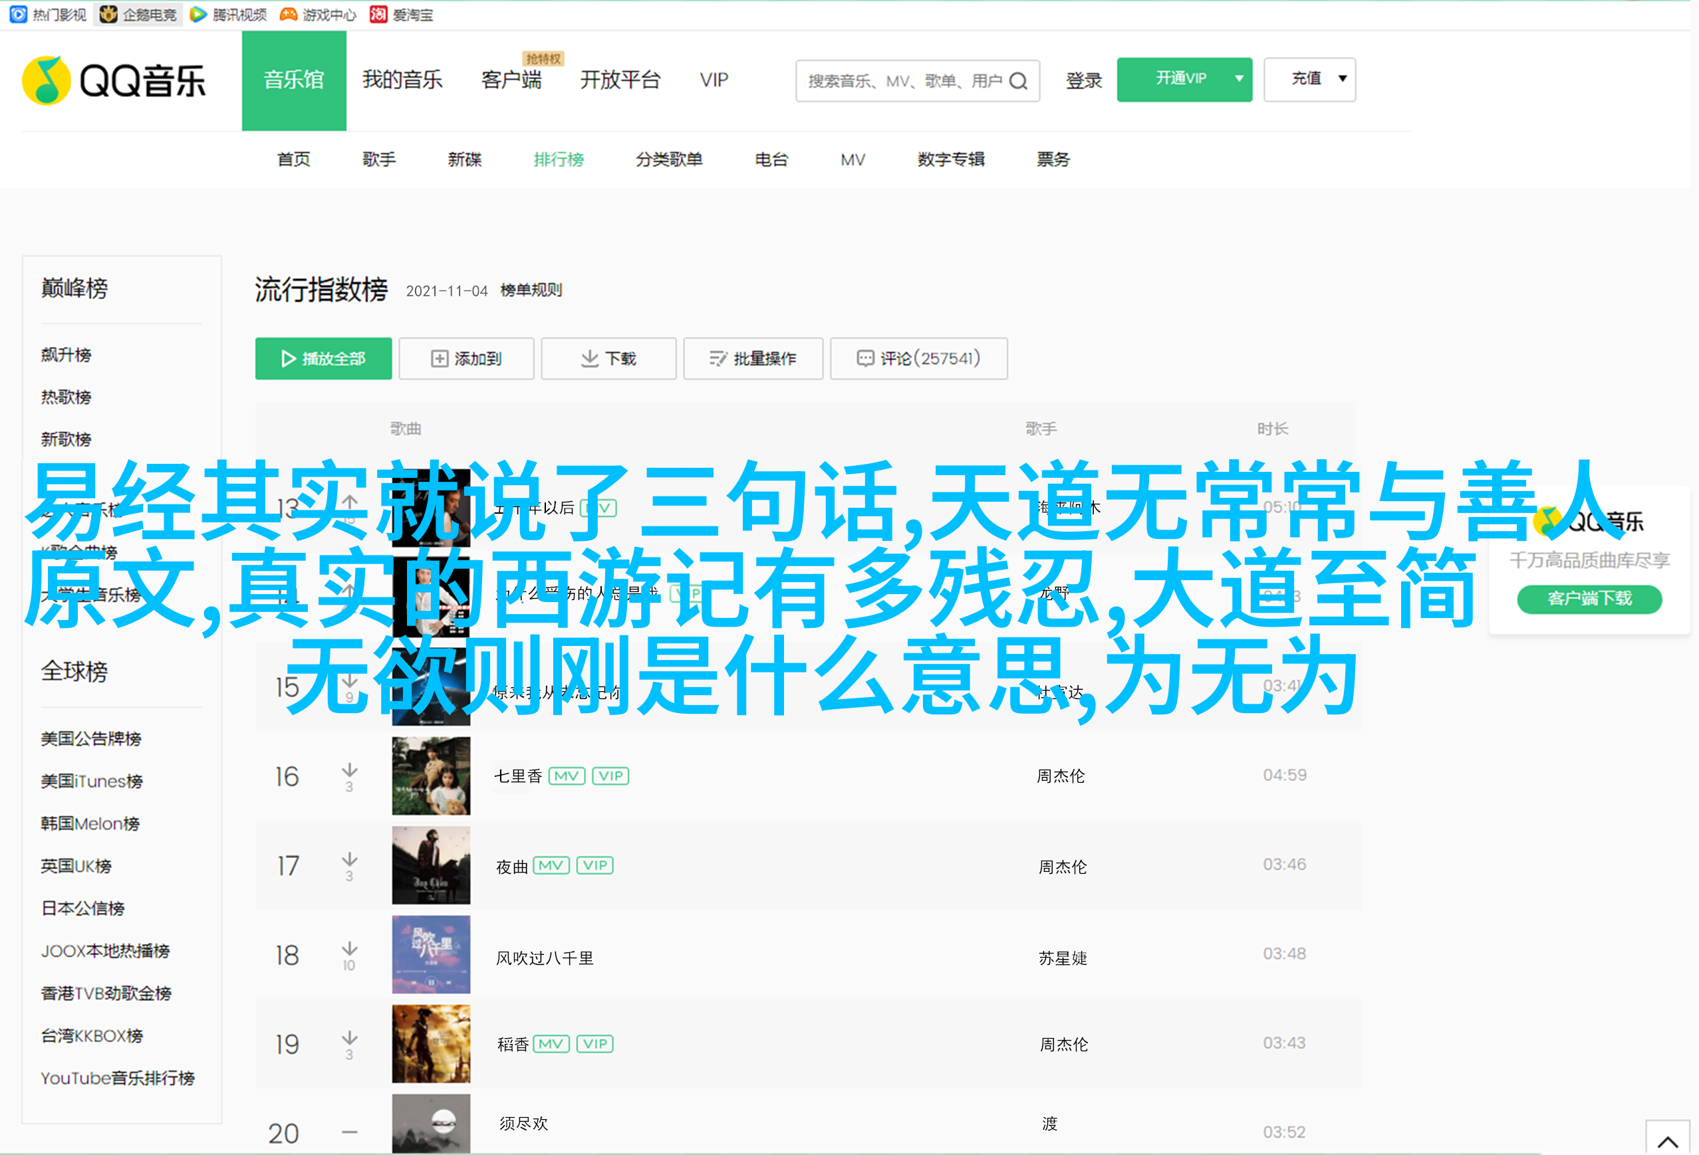Open 台湾KKBOX榜 chart
The image size is (1699, 1155).
tap(92, 1035)
